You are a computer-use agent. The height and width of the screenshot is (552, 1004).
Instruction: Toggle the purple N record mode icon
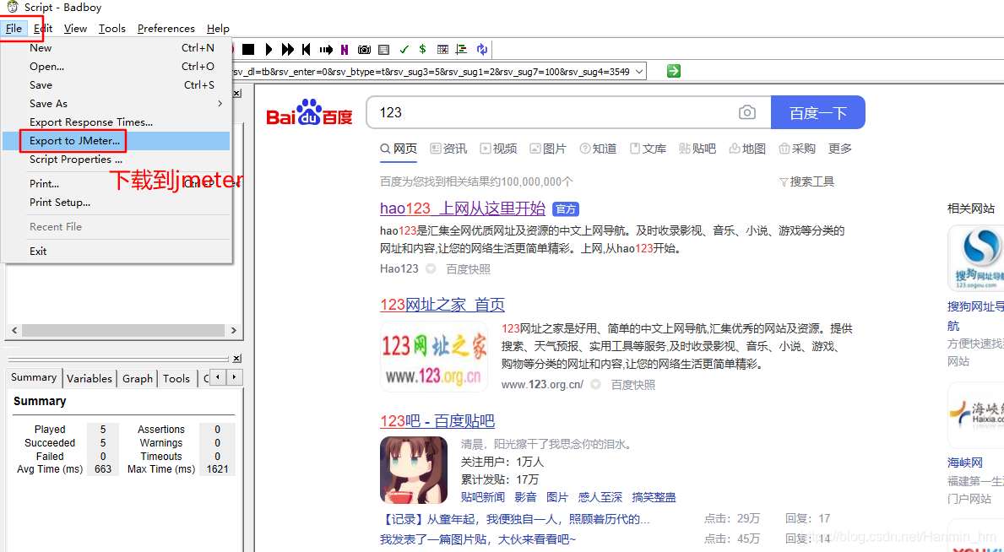point(345,49)
